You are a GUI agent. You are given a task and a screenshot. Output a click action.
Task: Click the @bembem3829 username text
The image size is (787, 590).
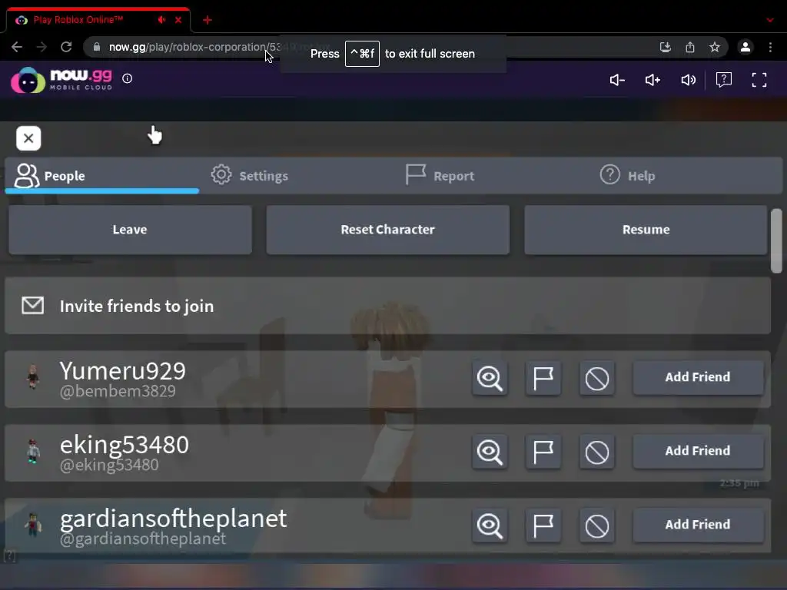click(x=118, y=391)
